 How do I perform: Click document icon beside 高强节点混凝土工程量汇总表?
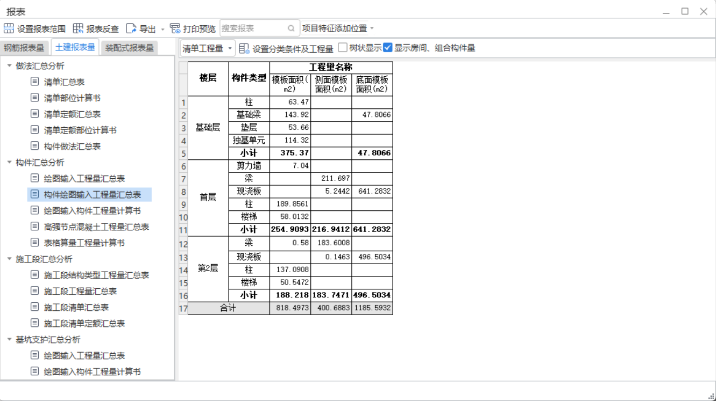(x=35, y=227)
